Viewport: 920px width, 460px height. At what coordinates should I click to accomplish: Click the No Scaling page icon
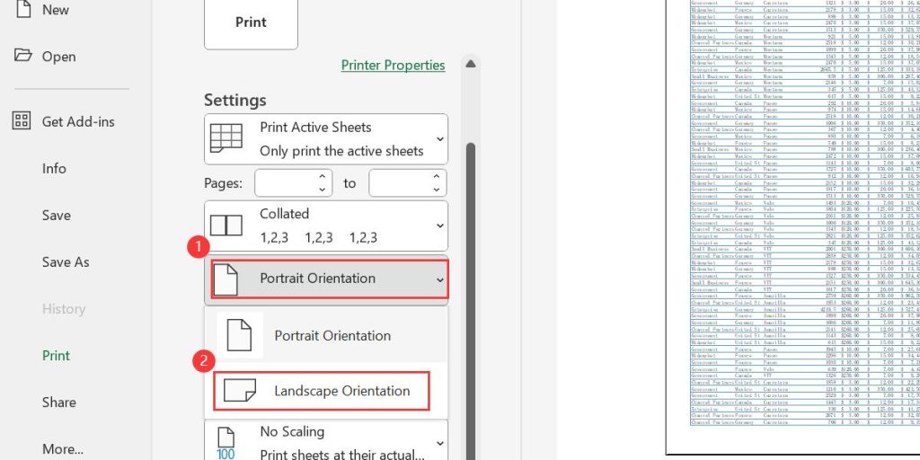pos(226,442)
